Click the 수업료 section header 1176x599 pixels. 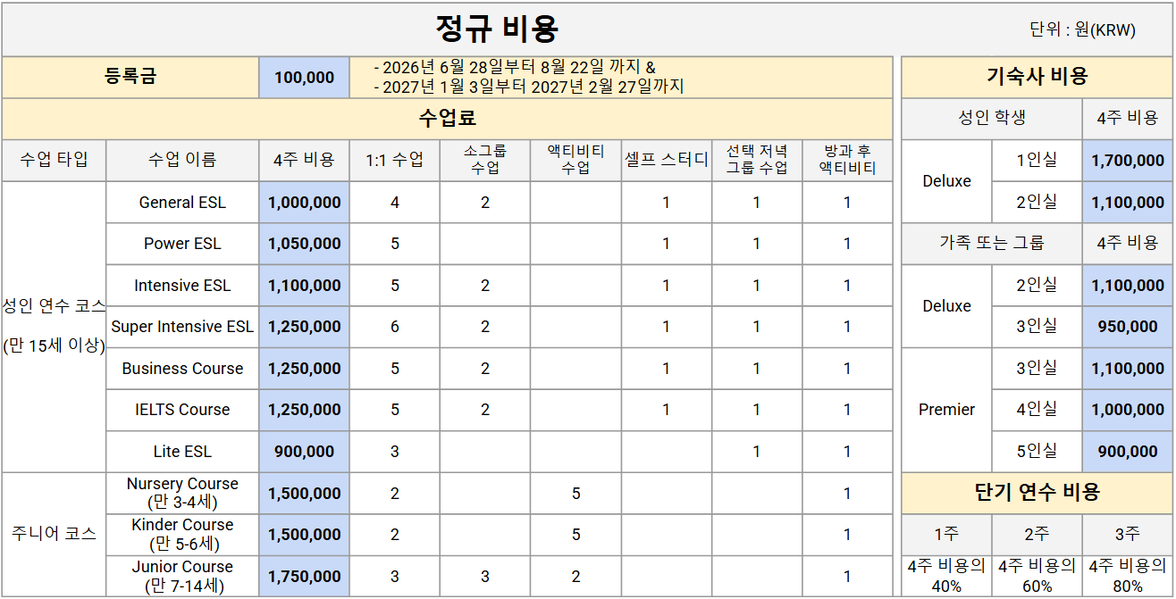[x=447, y=118]
